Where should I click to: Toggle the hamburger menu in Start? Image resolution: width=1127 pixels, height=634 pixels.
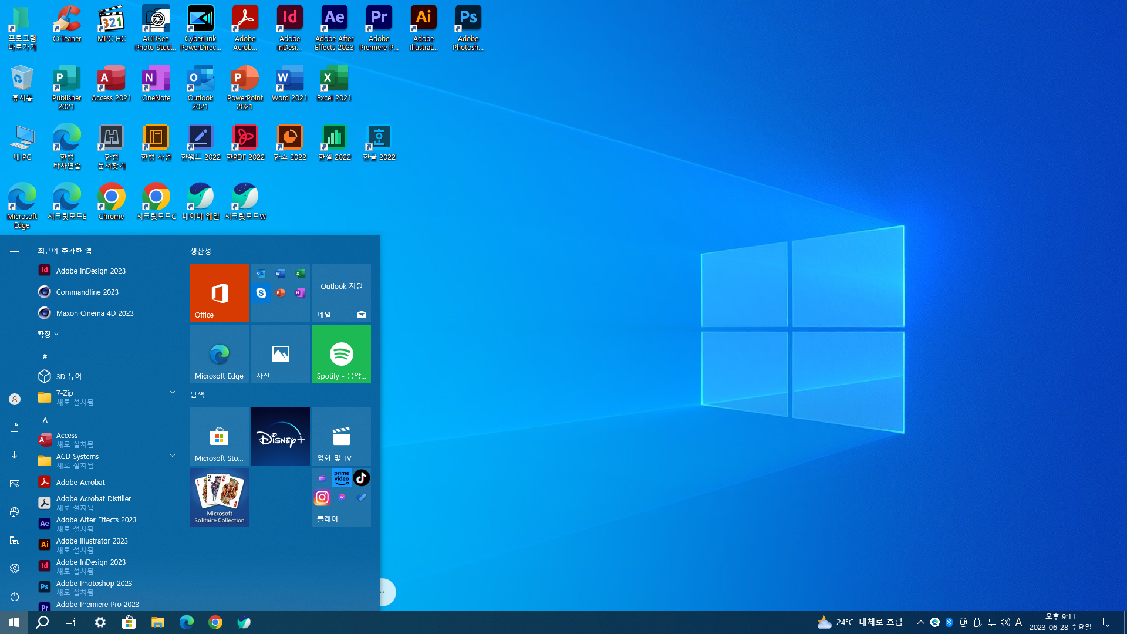pos(15,251)
